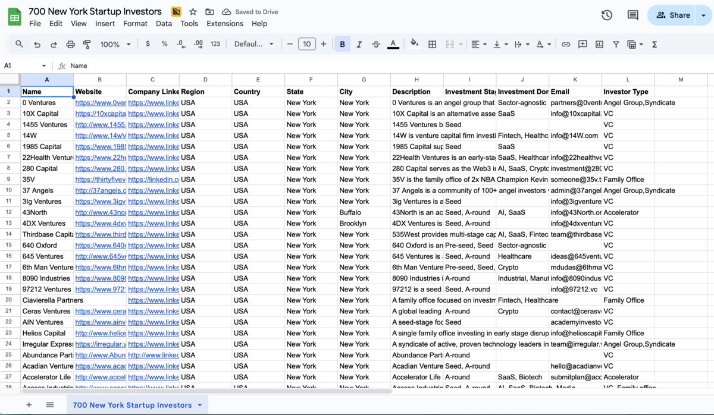Viewport: 714px width, 415px height.
Task: Insert a chart from toolbar
Action: (599, 44)
